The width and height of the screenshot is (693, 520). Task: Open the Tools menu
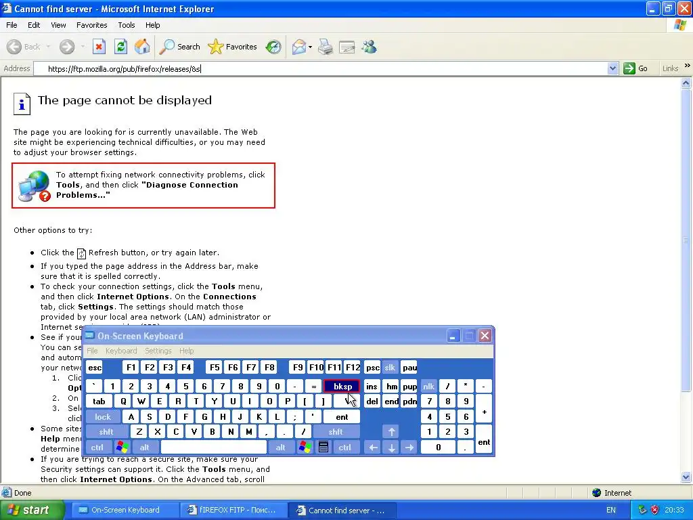[127, 25]
